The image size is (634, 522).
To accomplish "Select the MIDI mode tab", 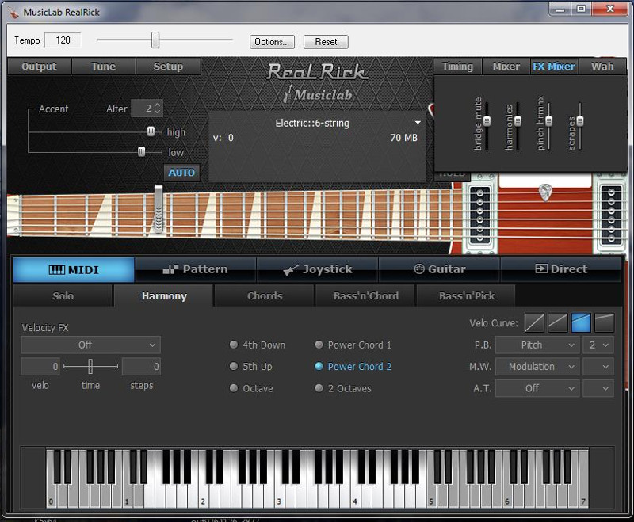I will (74, 269).
